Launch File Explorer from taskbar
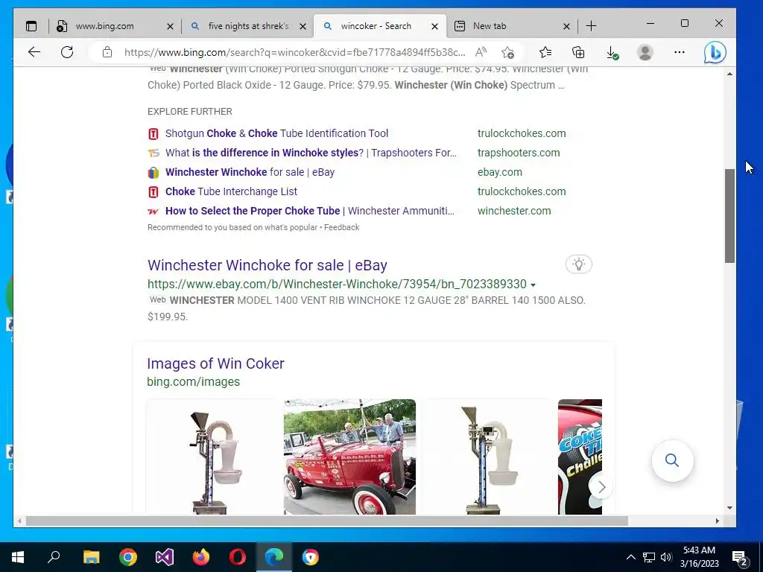This screenshot has width=763, height=572. [x=91, y=557]
